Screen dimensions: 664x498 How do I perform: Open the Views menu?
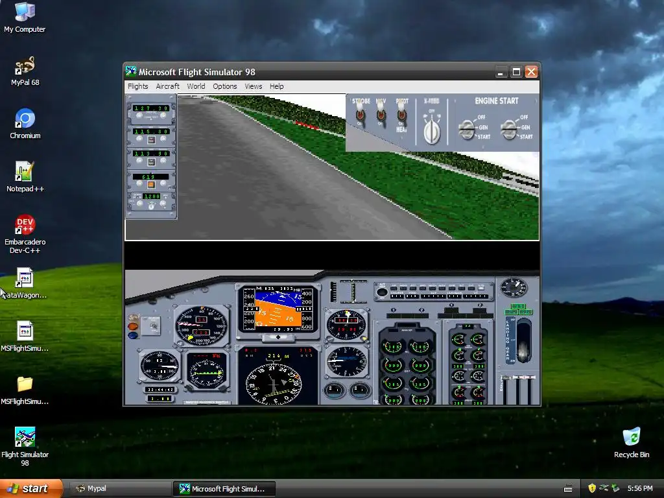click(x=254, y=86)
